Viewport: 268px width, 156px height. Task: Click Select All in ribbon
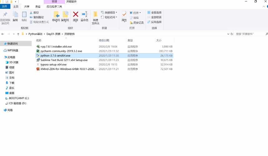pyautogui.click(x=154, y=13)
